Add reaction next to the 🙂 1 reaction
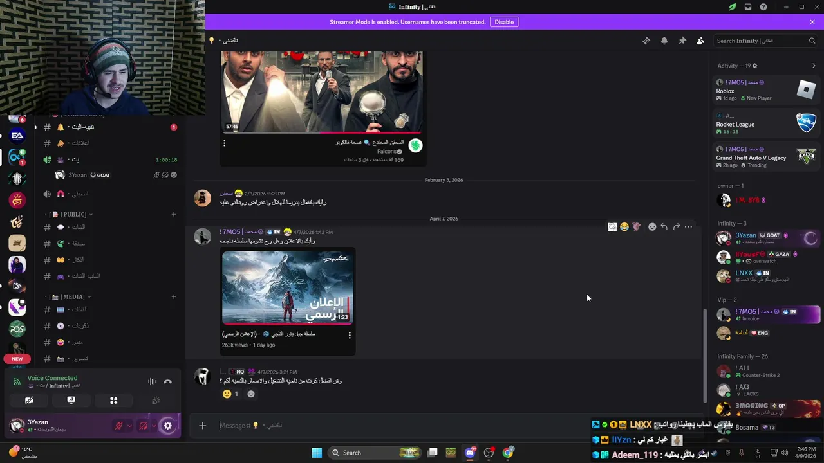 (251, 394)
